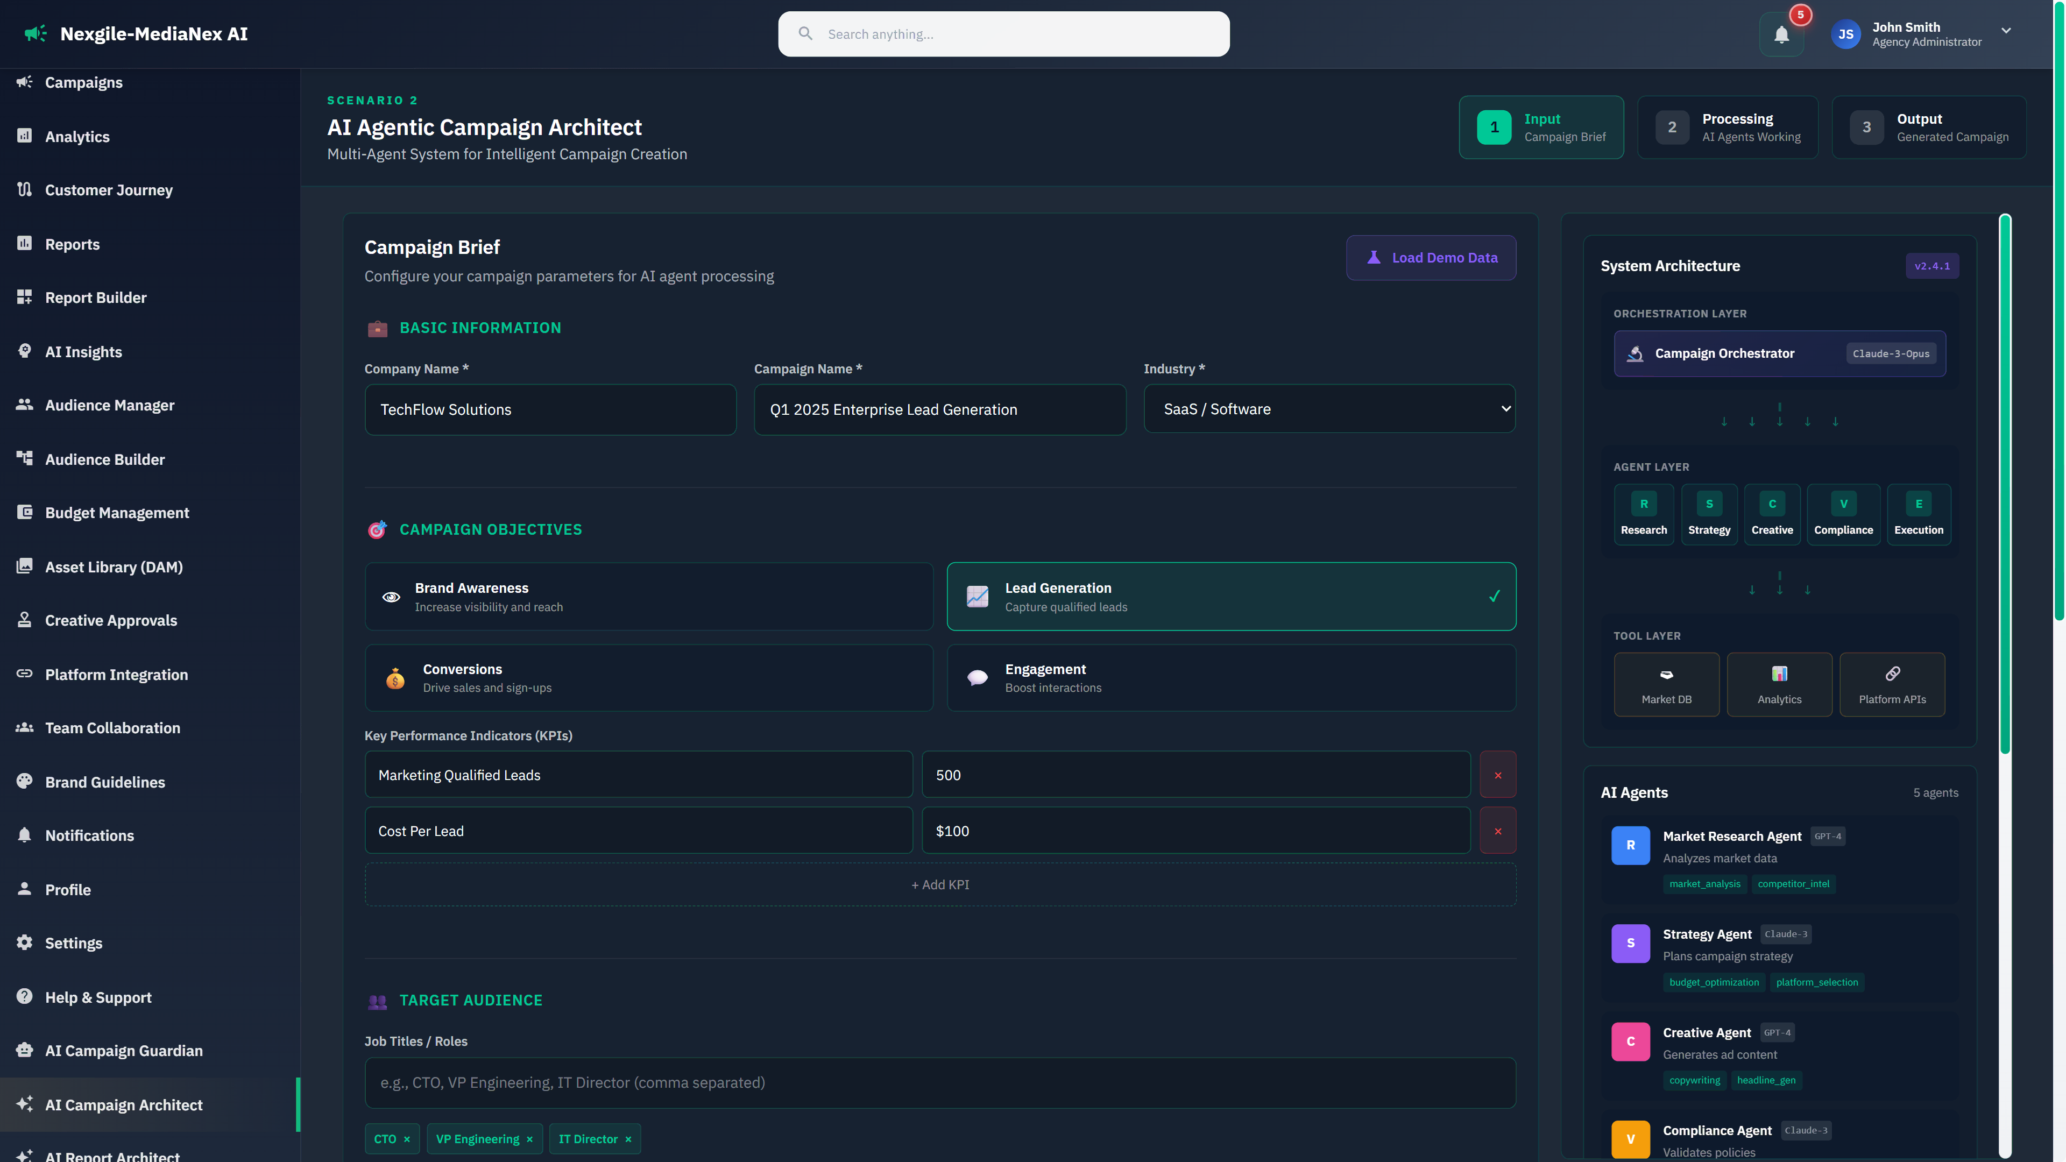Open the Audience Builder tool
Screen dimensions: 2066x1162
(104, 459)
